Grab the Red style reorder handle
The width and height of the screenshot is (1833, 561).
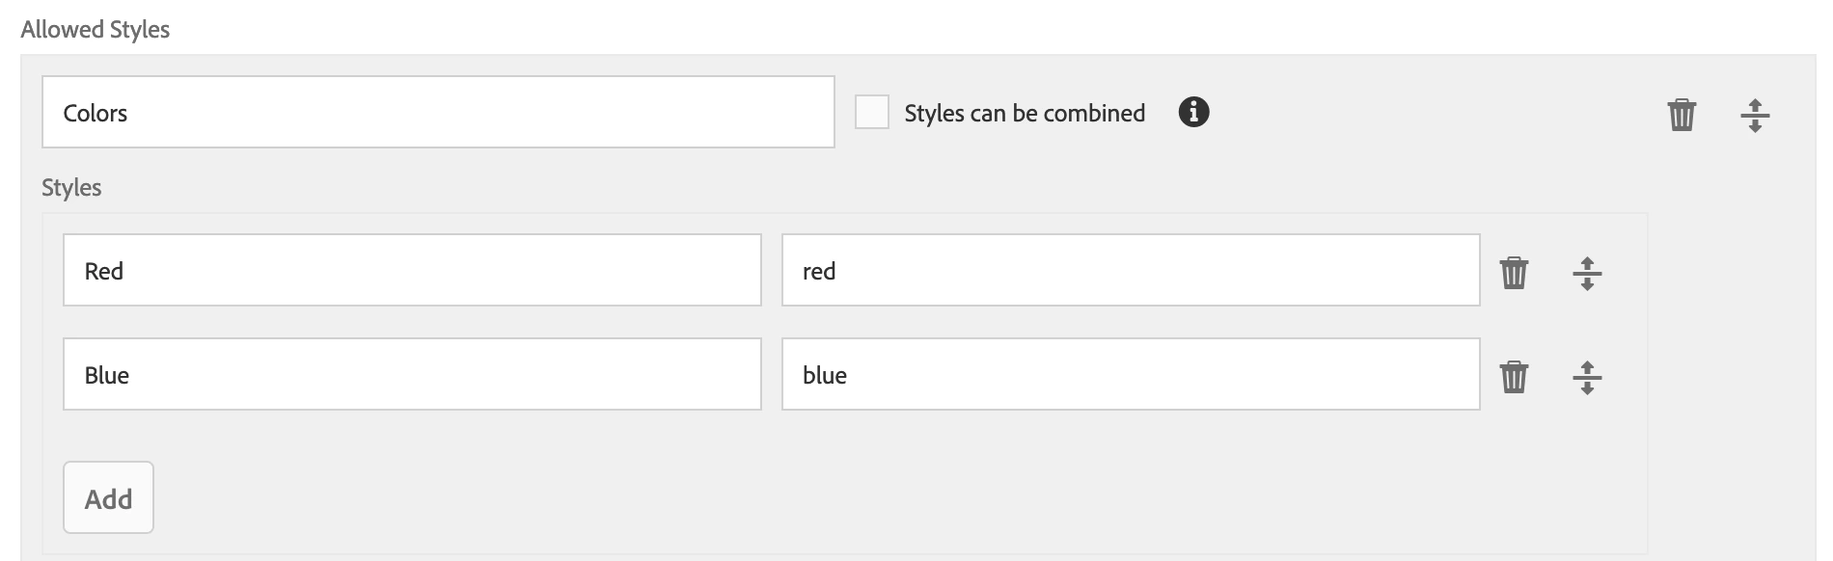click(1587, 273)
